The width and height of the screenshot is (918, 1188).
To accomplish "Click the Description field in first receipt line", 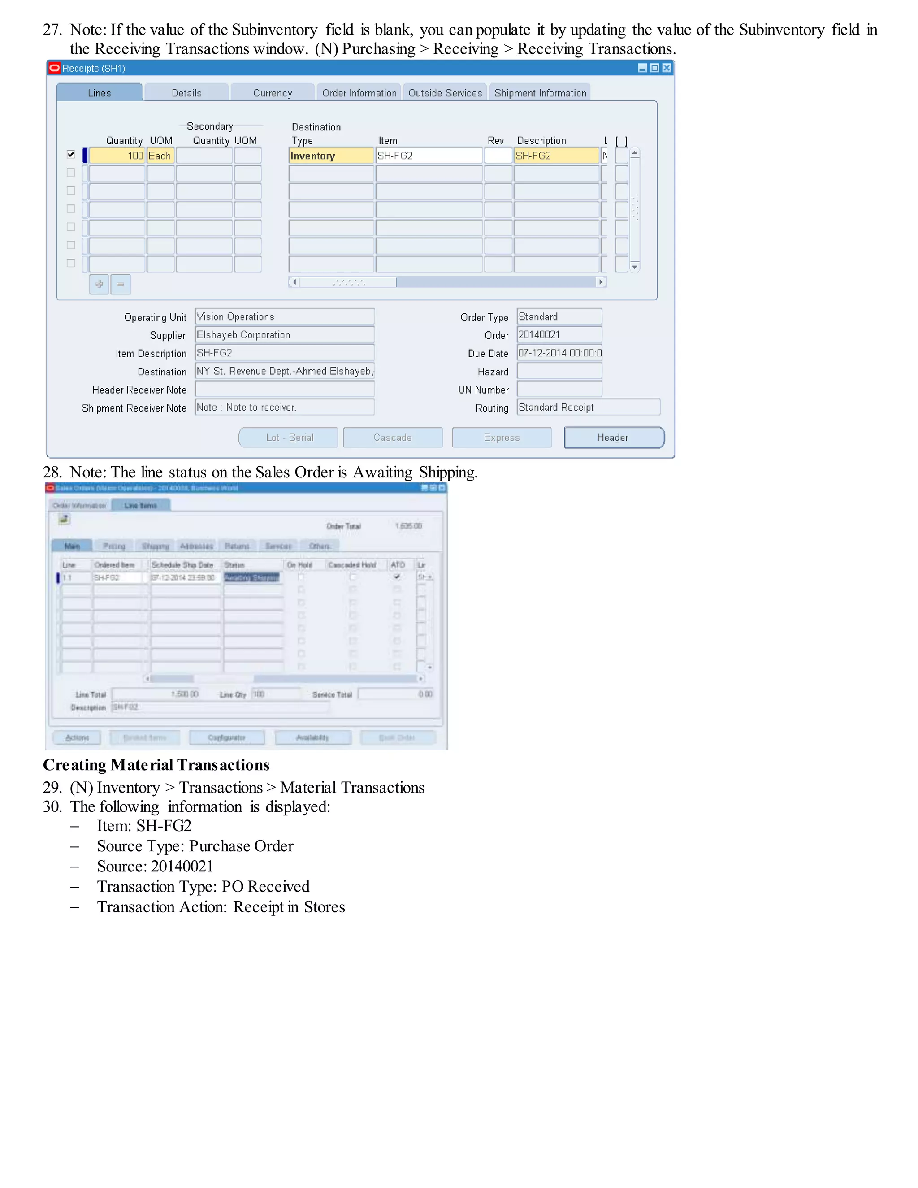I will point(556,156).
